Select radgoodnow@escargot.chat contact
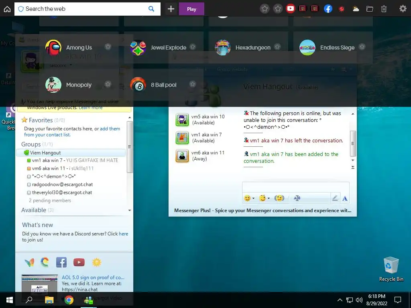The height and width of the screenshot is (308, 411). tap(60, 184)
